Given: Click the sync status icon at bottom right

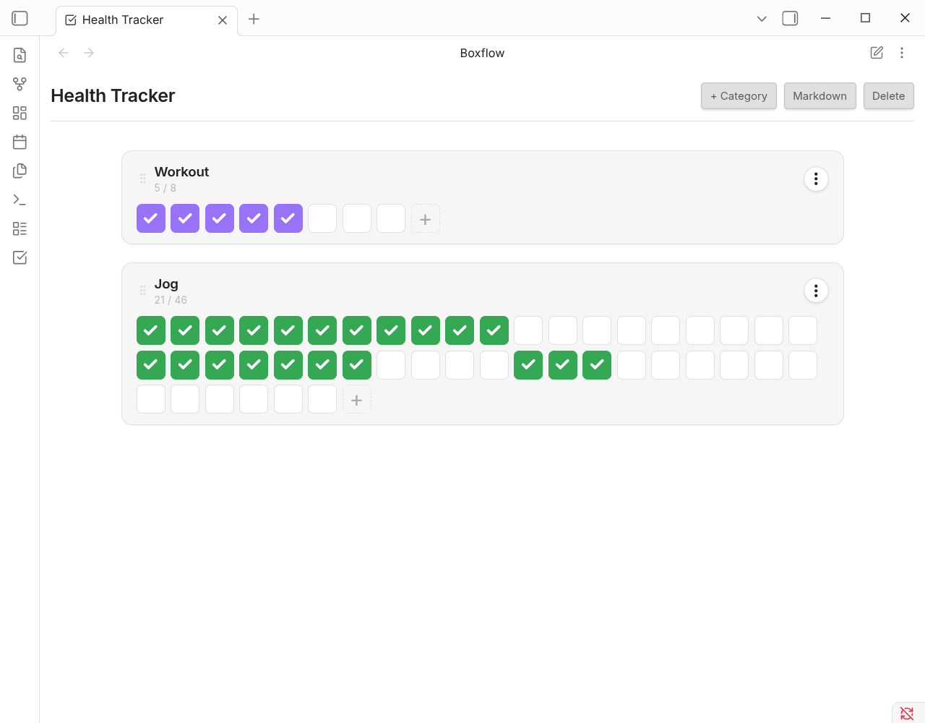Looking at the screenshot, I should pyautogui.click(x=907, y=714).
